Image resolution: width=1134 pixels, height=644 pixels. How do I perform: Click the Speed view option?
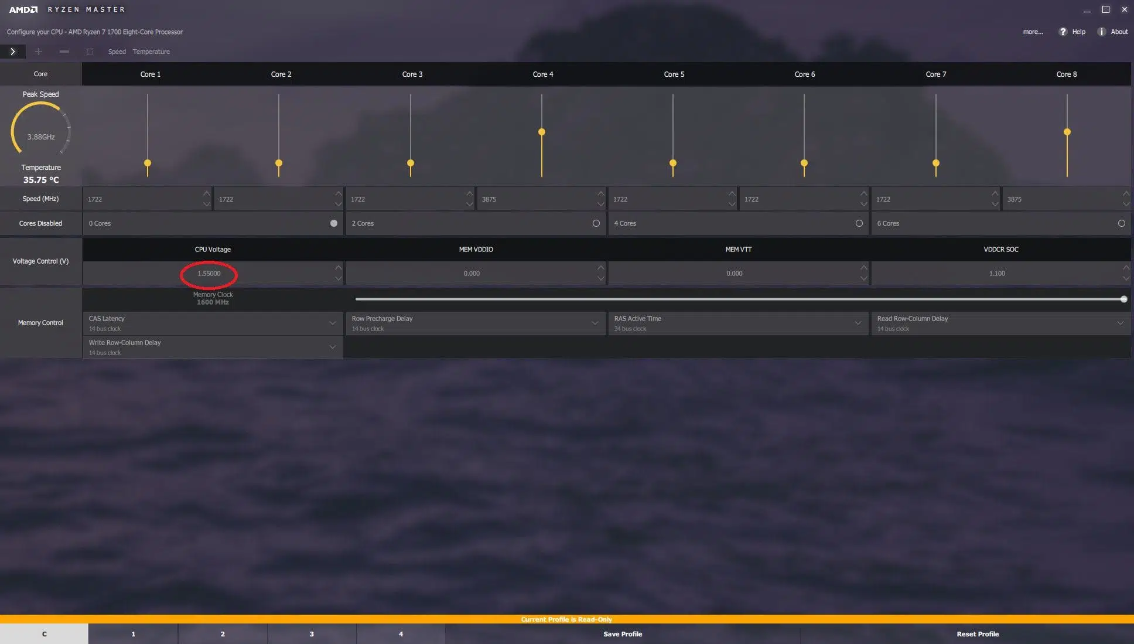pos(117,52)
